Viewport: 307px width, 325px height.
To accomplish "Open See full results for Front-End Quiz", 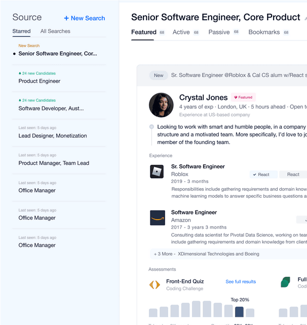I will click(x=241, y=282).
